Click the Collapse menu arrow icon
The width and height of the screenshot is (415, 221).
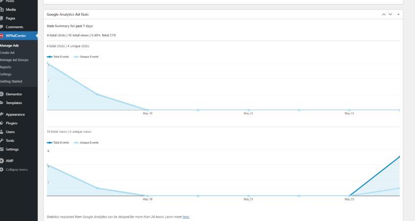pos(1,170)
